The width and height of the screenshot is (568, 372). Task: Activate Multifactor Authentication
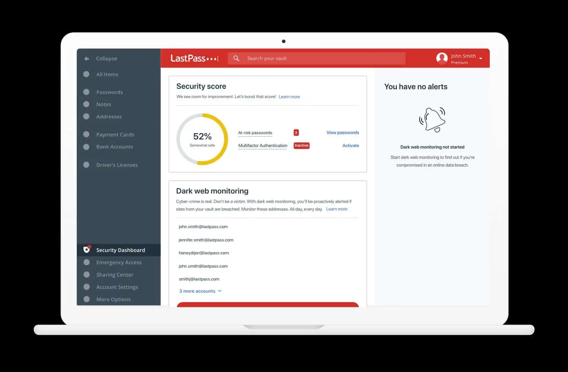350,145
